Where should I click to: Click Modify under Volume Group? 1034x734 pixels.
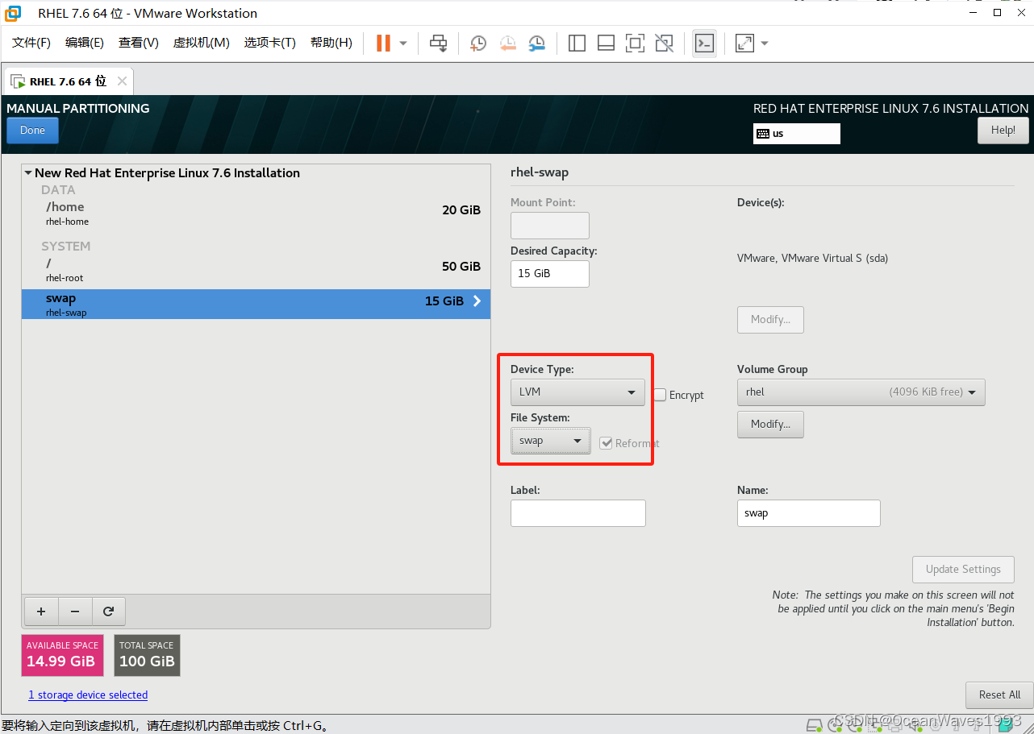click(x=770, y=424)
